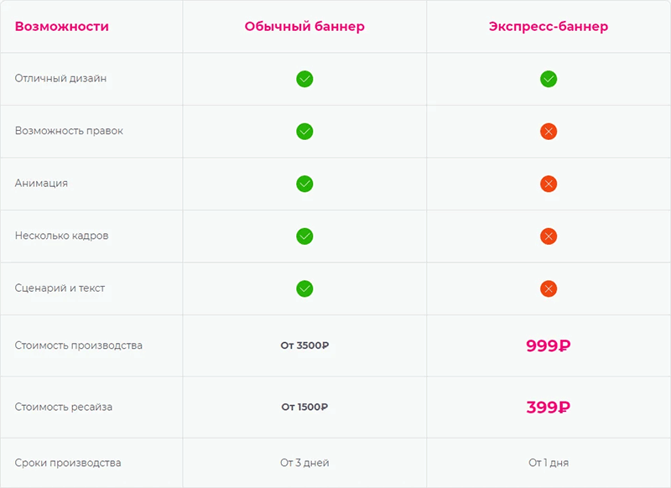Click red cross in Анимация row

(549, 184)
